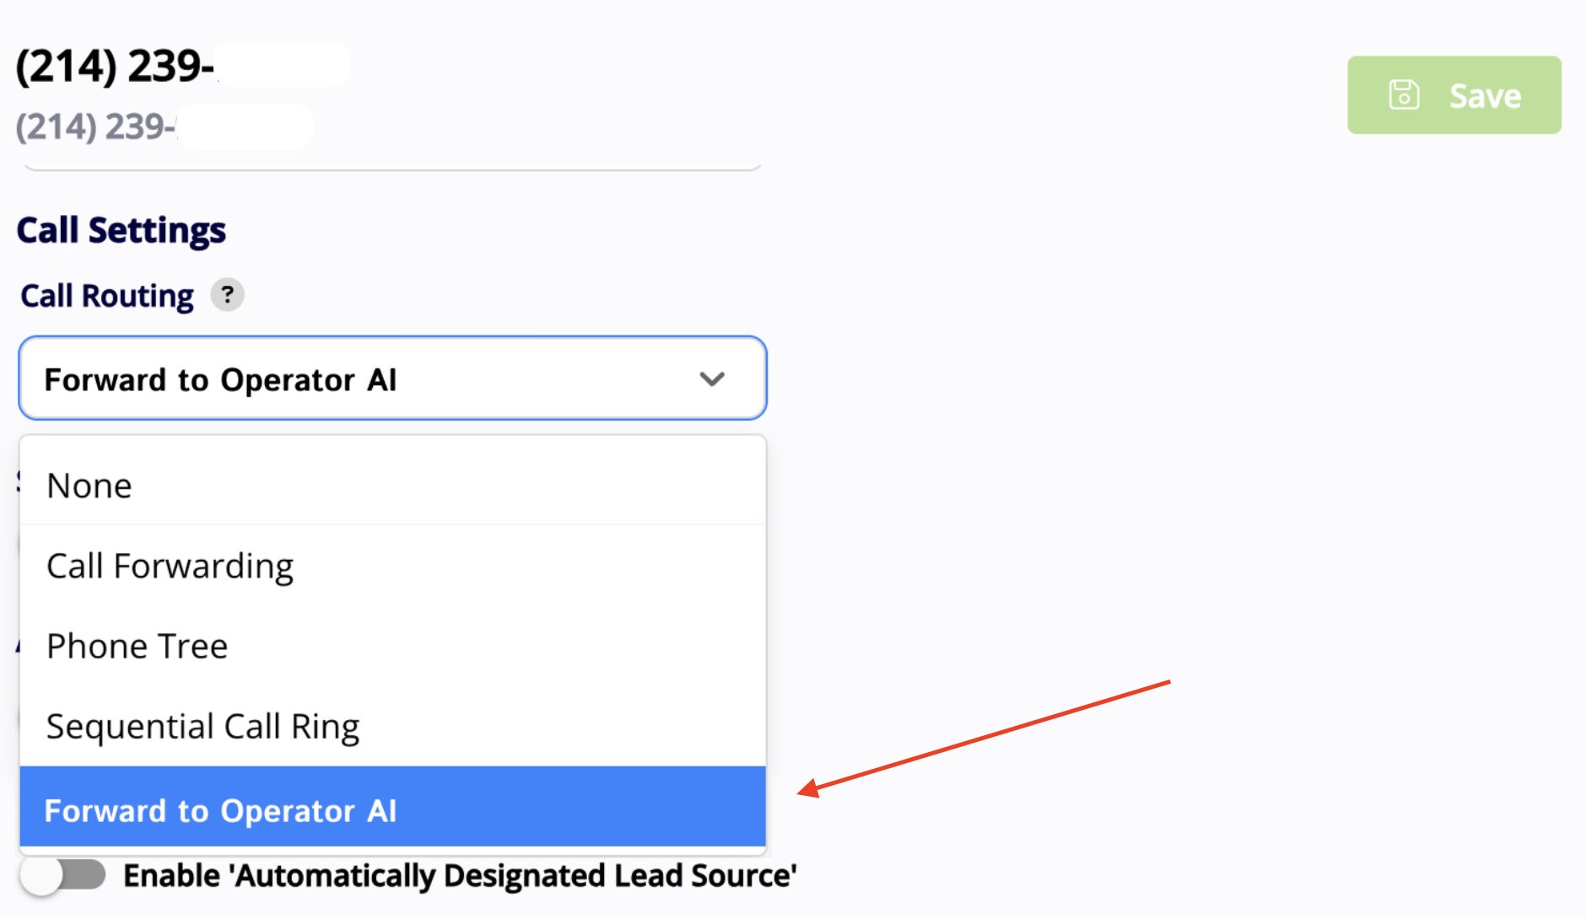Click the Call Routing field label
The width and height of the screenshot is (1586, 919).
[107, 296]
